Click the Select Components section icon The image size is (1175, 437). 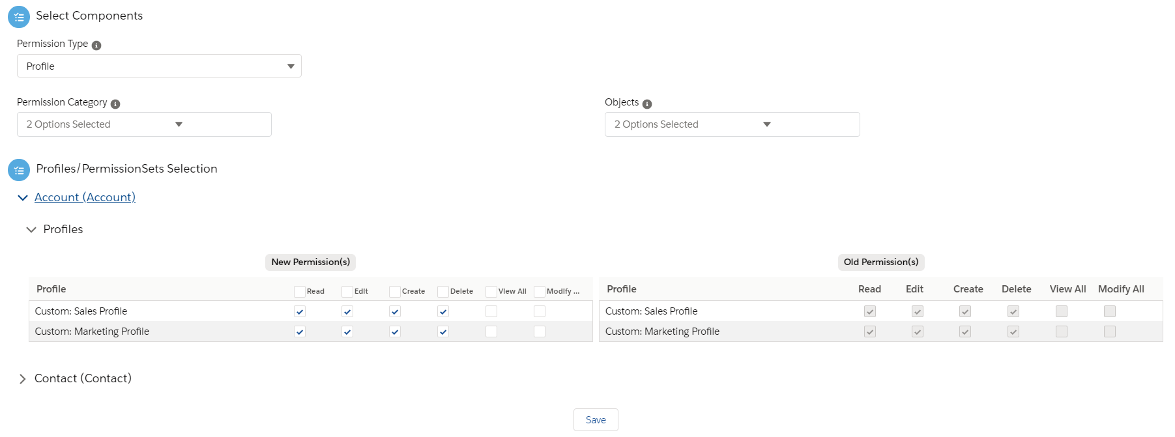point(19,17)
